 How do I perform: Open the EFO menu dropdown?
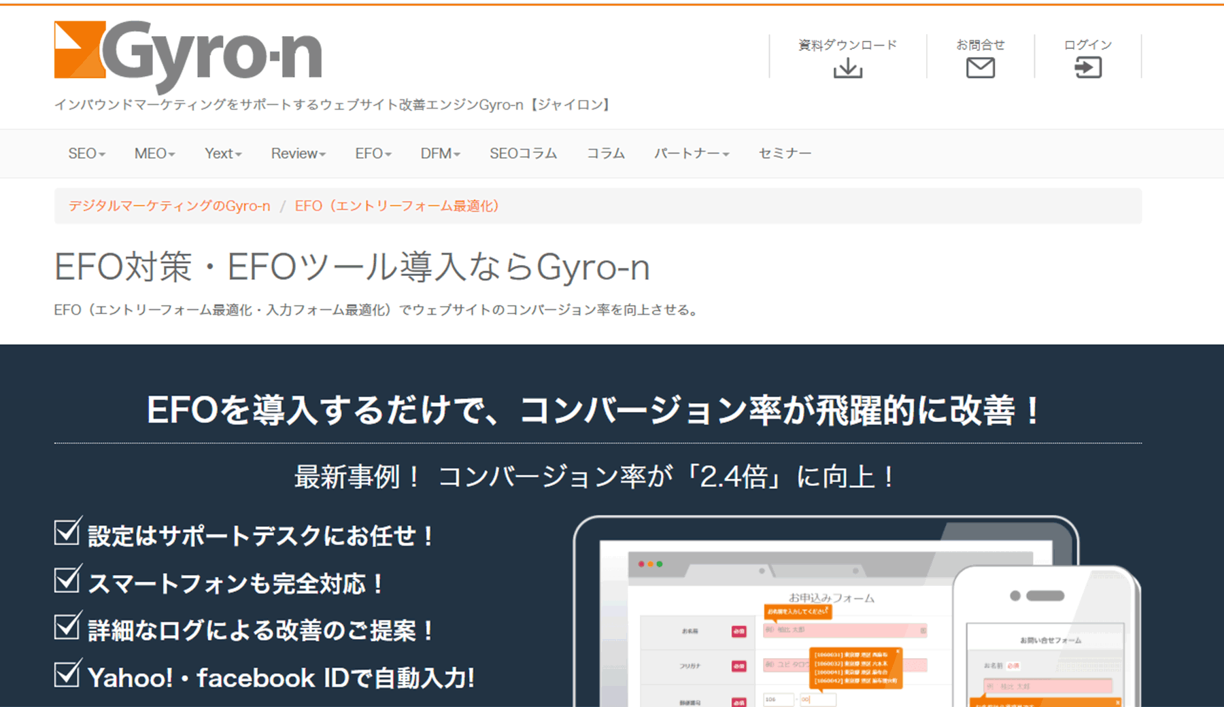coord(373,153)
